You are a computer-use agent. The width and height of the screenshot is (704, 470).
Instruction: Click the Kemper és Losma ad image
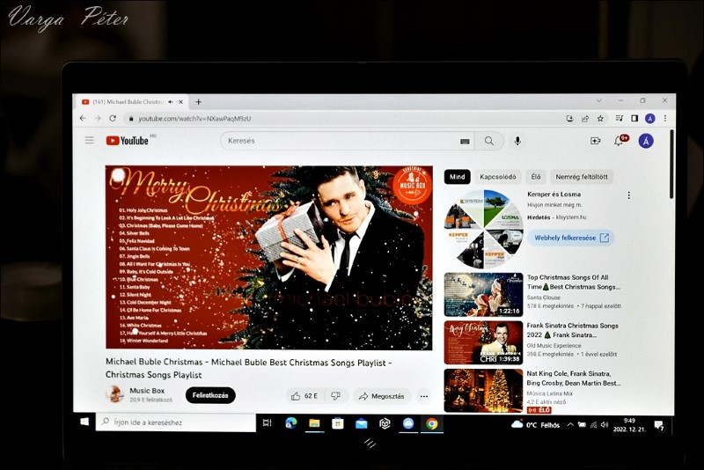click(x=483, y=229)
